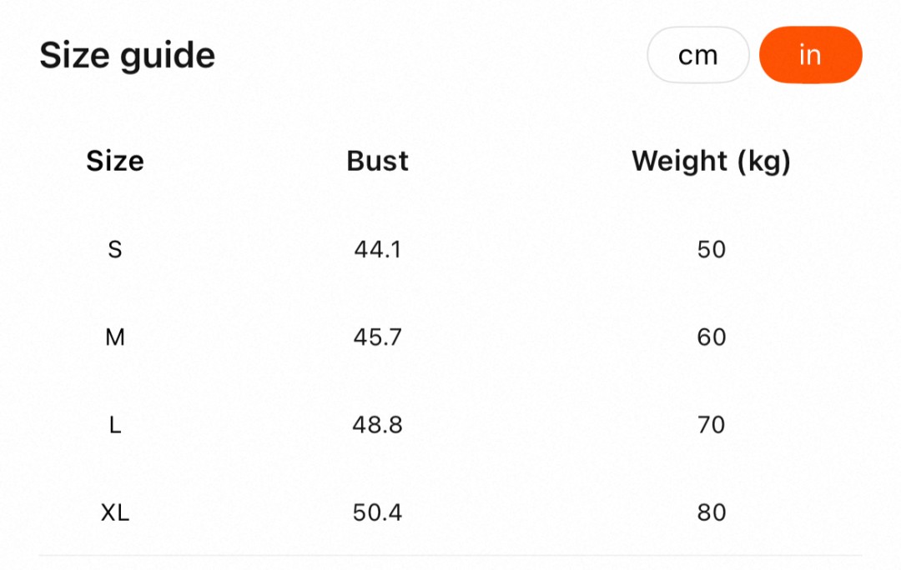901x570 pixels.
Task: Click weight value 70
Action: [712, 425]
